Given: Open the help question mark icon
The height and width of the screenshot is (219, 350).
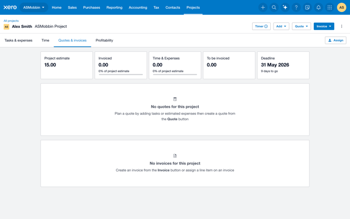Looking at the screenshot, I should [x=296, y=7].
